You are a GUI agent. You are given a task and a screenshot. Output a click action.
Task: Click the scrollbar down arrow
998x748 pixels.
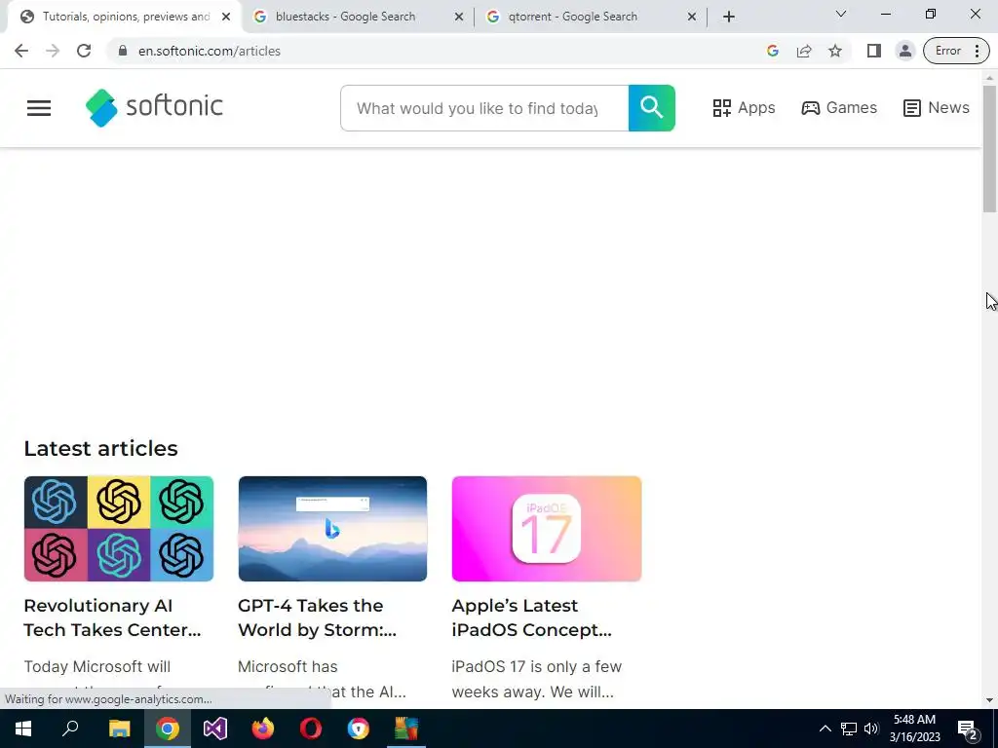pos(989,700)
